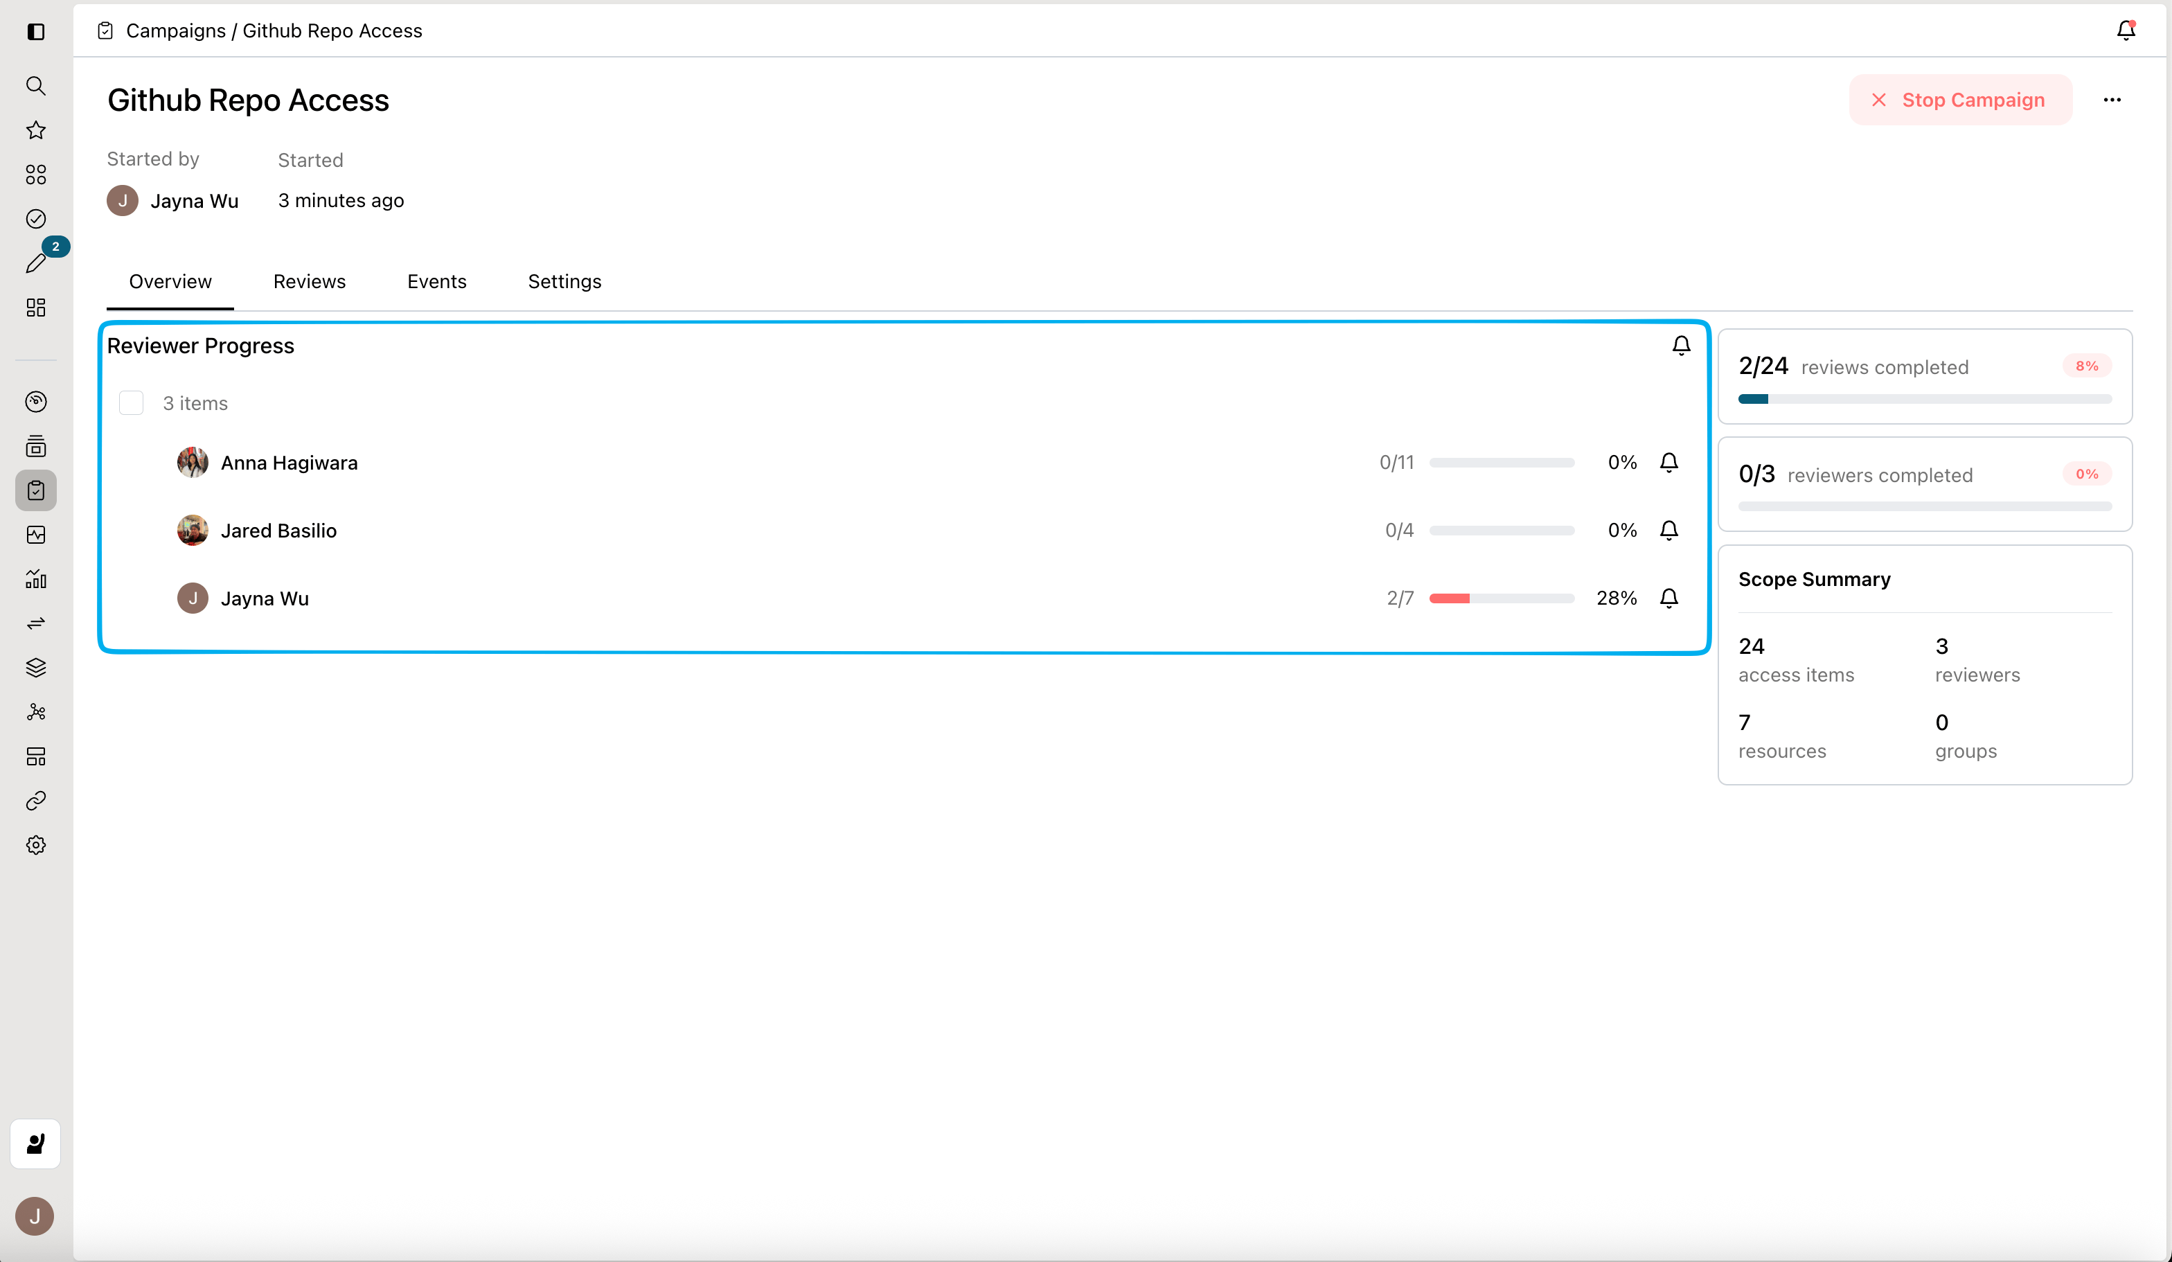2172x1262 pixels.
Task: Open the grid dashboard icon in sidebar
Action: point(35,308)
